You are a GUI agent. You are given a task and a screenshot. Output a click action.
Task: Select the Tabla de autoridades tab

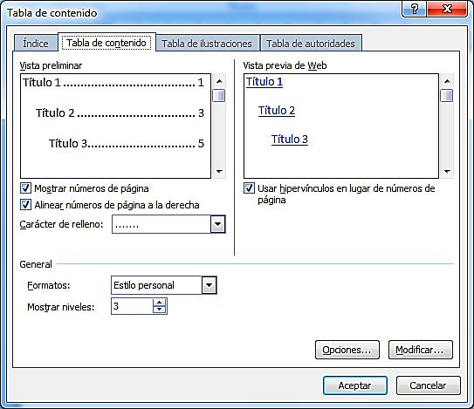tap(311, 44)
